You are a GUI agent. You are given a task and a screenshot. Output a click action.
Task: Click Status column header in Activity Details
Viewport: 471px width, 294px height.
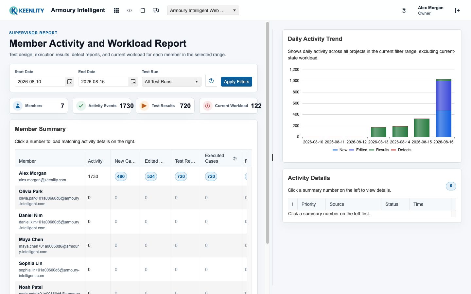(x=395, y=204)
